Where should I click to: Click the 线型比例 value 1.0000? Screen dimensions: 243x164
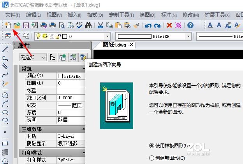coord(70,98)
